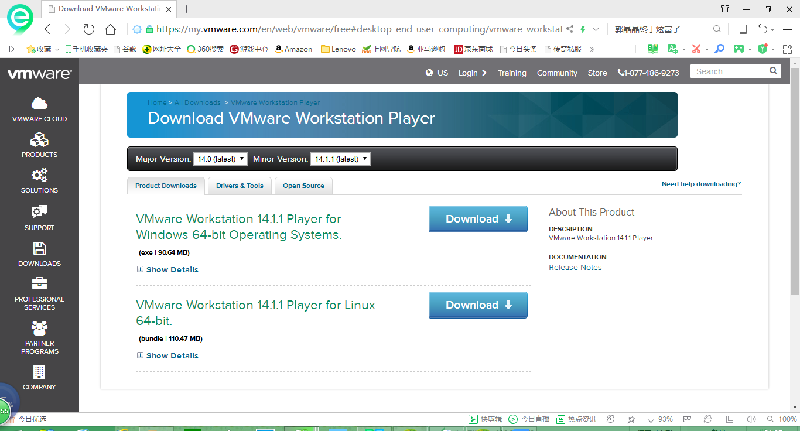800x431 pixels.
Task: Reload the page with the refresh icon
Action: pos(88,29)
